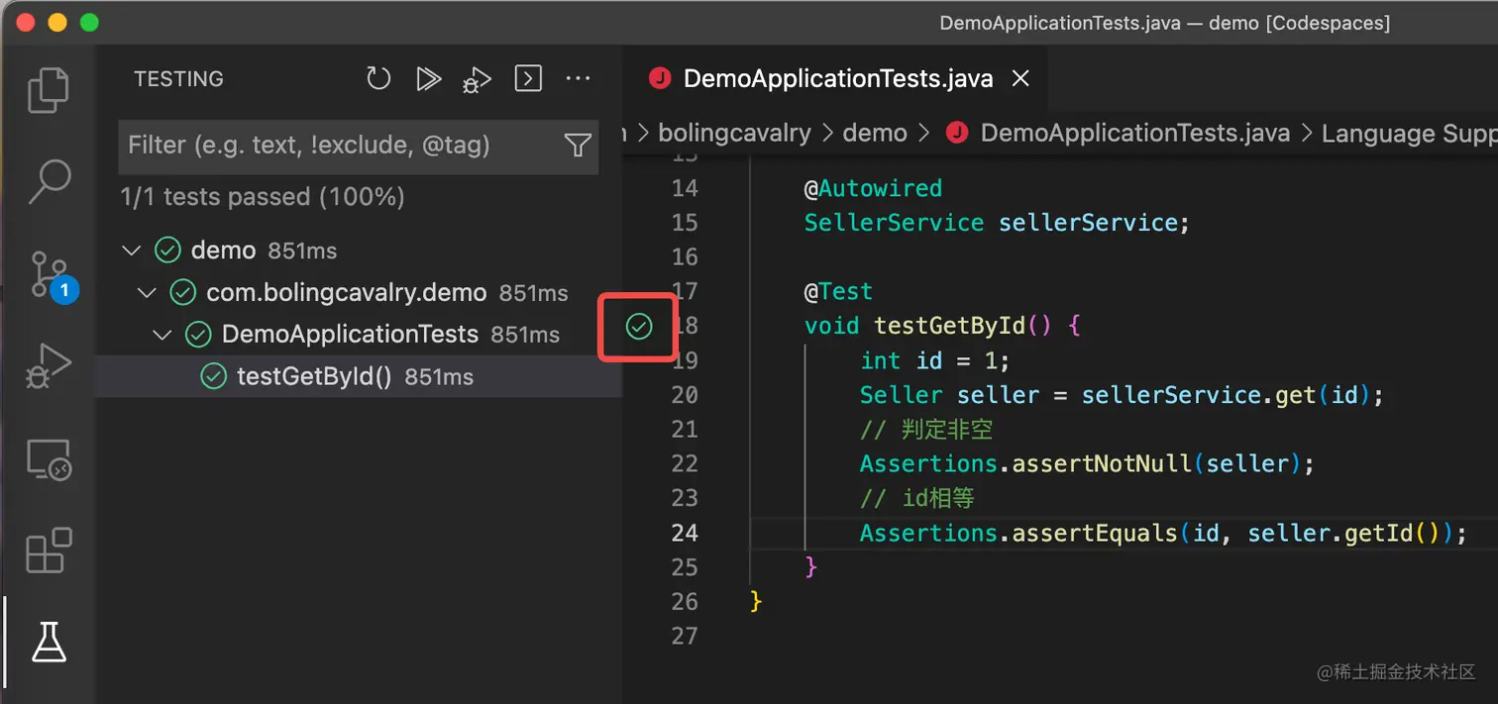Click Assertions.assertNotNull(seller) line

tap(1087, 463)
